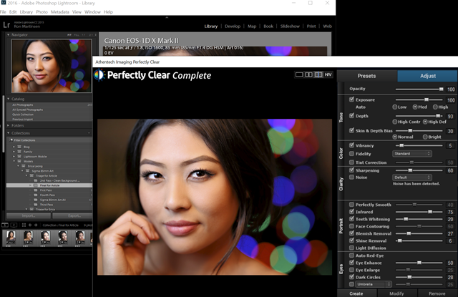The height and width of the screenshot is (297, 458).
Task: Select the High auto exposure radio button
Action: 435,107
